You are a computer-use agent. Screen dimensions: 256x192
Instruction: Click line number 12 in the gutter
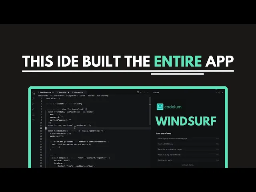point(41,128)
